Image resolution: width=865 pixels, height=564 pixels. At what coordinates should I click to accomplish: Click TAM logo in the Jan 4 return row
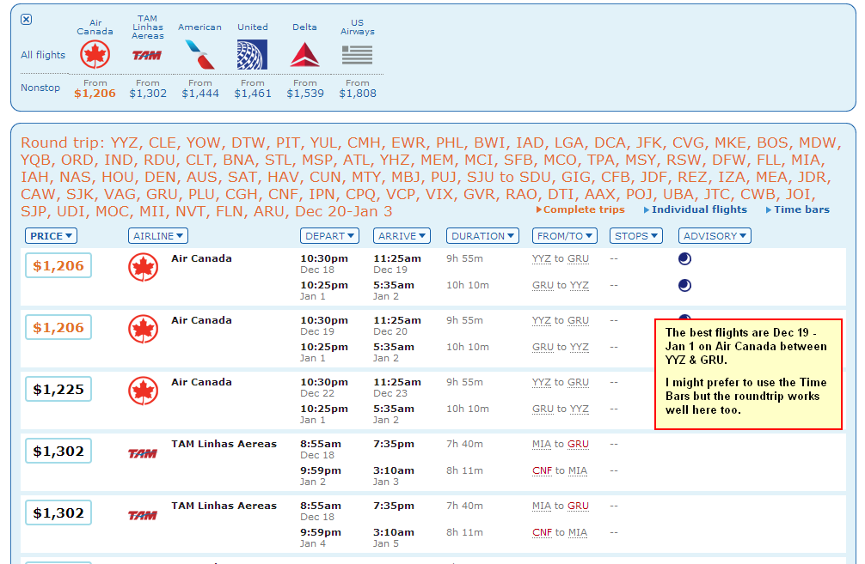(x=143, y=515)
